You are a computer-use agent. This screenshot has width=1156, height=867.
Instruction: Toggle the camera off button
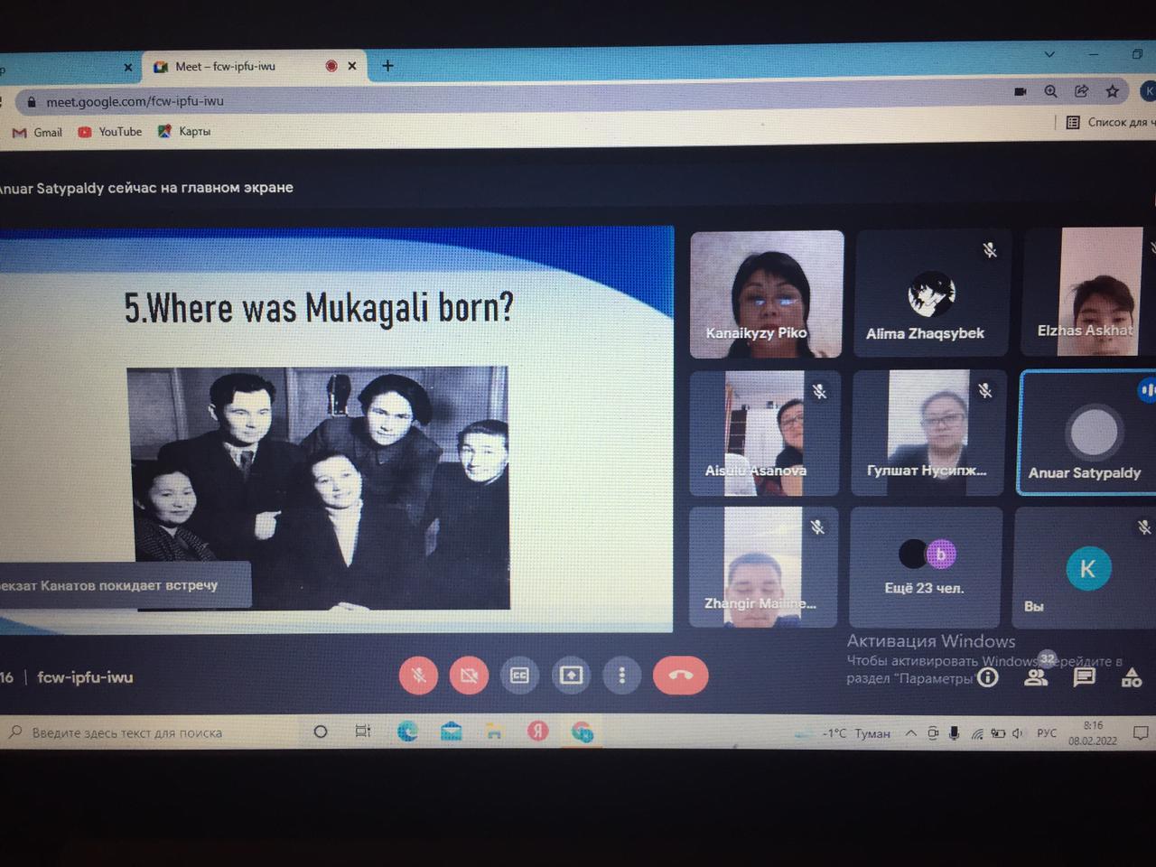point(469,676)
